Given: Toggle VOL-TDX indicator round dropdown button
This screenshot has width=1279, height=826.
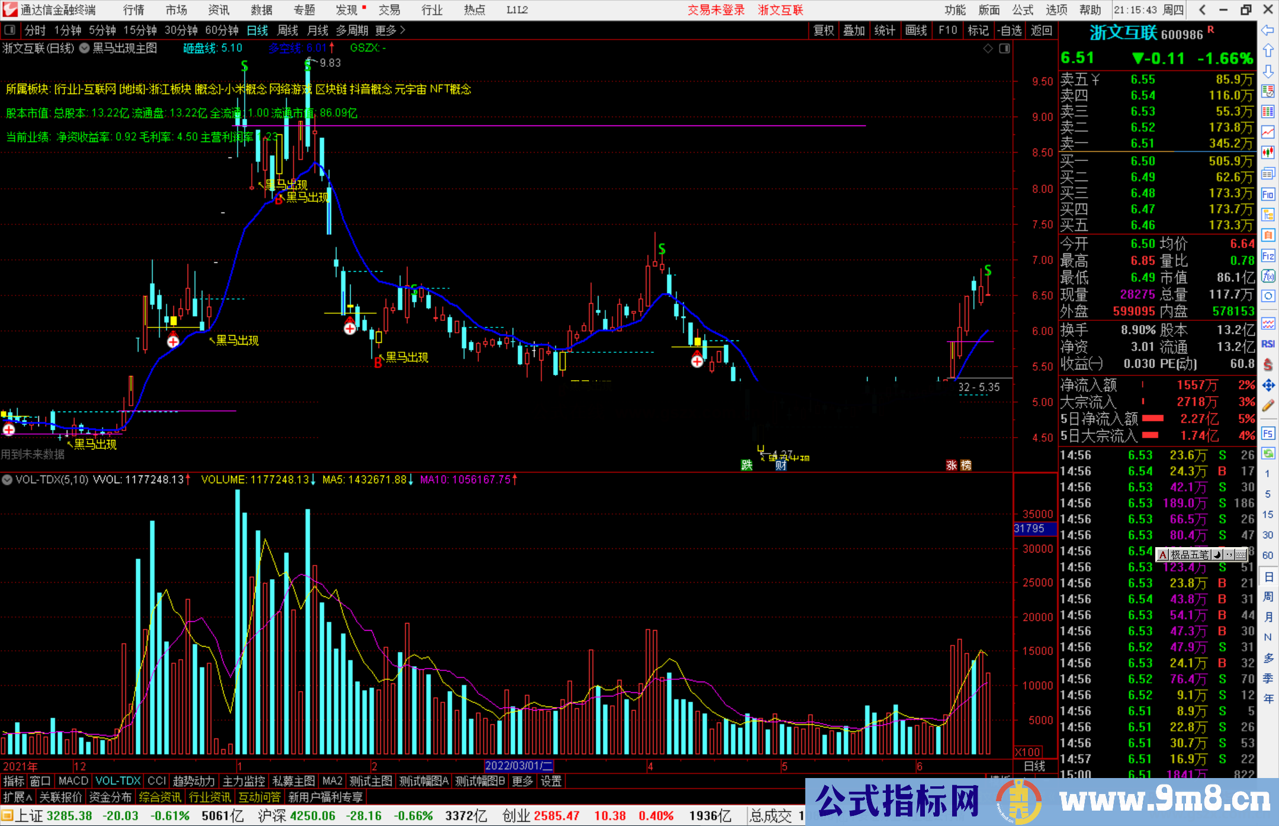Looking at the screenshot, I should tap(8, 480).
